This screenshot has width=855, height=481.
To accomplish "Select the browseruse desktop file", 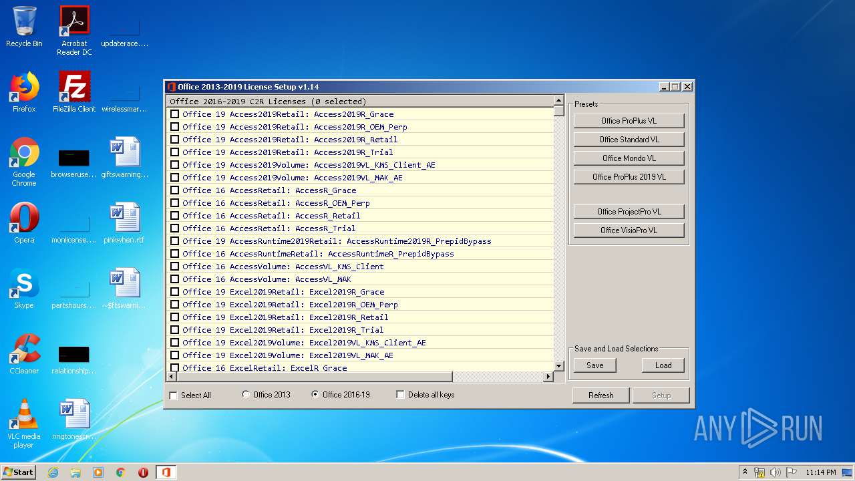I will (74, 162).
